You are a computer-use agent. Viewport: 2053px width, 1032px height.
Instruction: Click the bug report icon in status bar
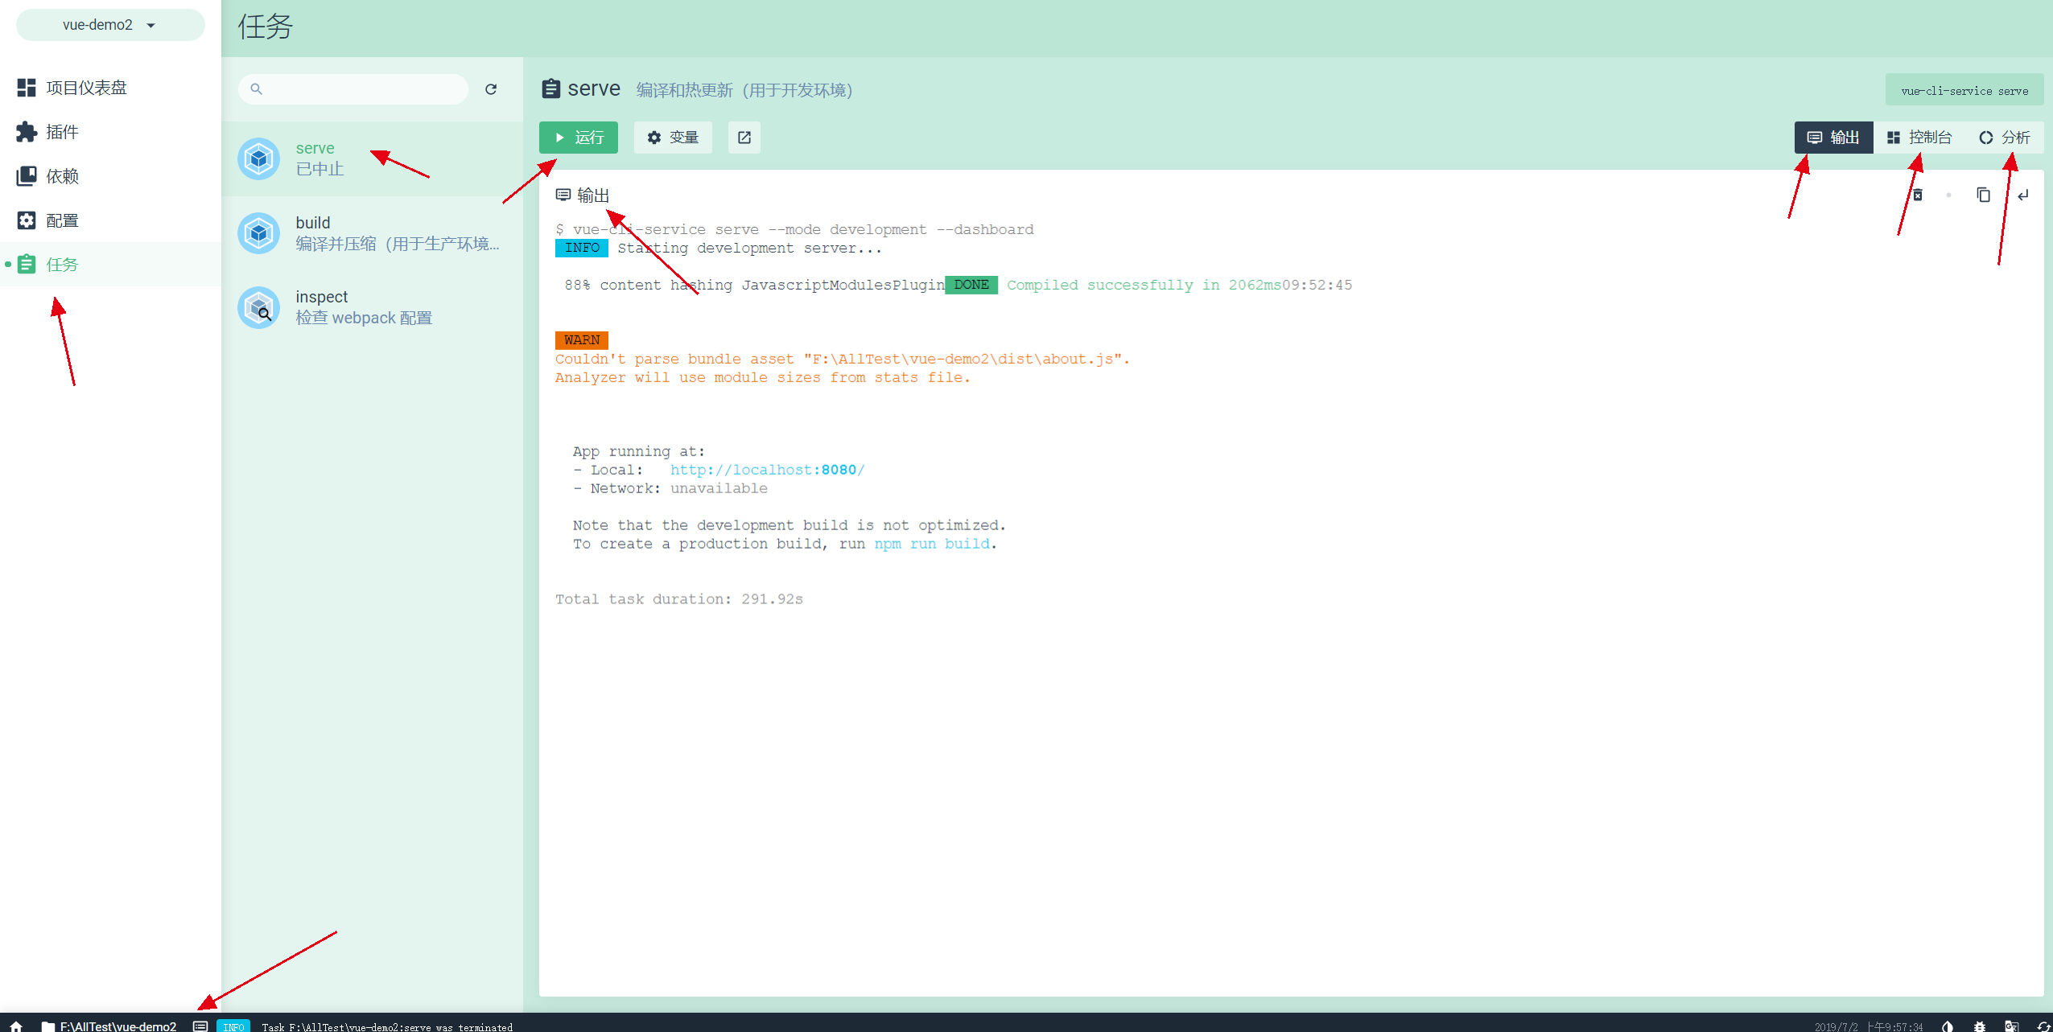1980,1026
